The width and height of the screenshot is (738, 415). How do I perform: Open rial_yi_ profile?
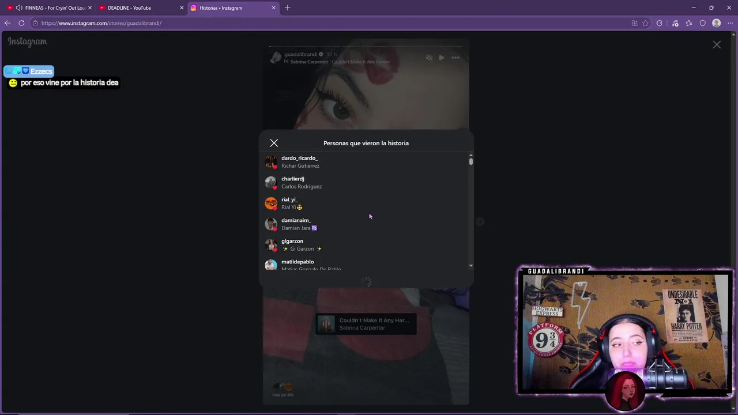(289, 199)
